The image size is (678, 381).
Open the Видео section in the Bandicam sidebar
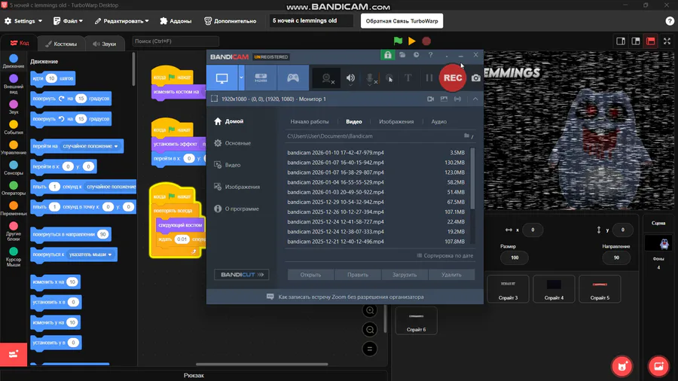tap(228, 165)
